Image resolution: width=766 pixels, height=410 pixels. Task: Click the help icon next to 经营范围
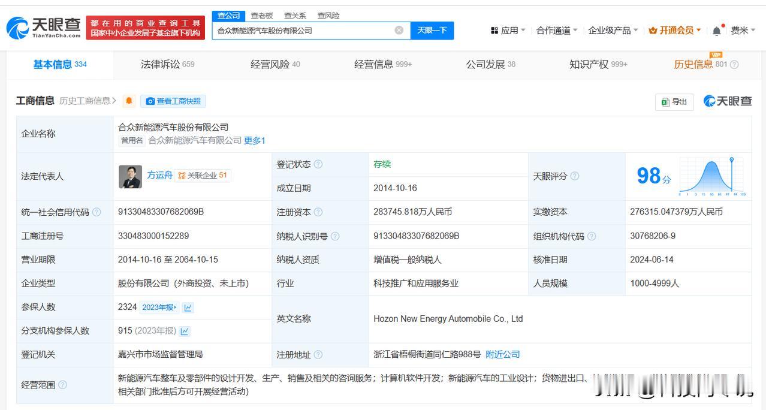(63, 385)
